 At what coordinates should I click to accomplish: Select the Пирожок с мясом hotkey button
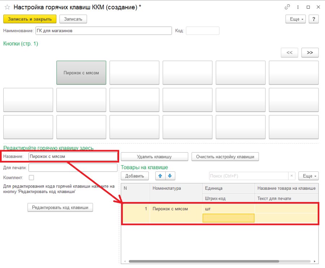(x=81, y=73)
